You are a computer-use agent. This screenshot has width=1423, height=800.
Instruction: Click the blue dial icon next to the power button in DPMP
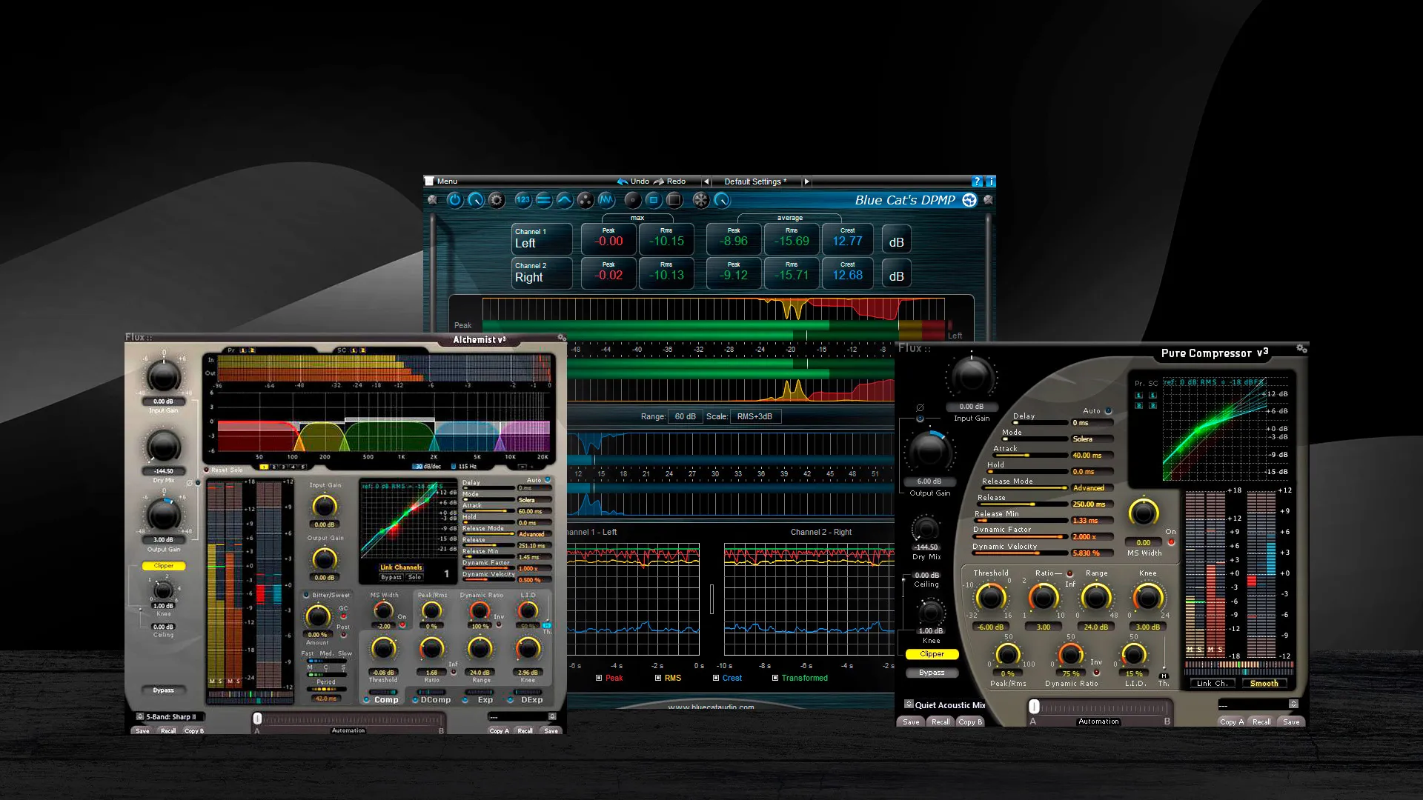[x=476, y=200]
